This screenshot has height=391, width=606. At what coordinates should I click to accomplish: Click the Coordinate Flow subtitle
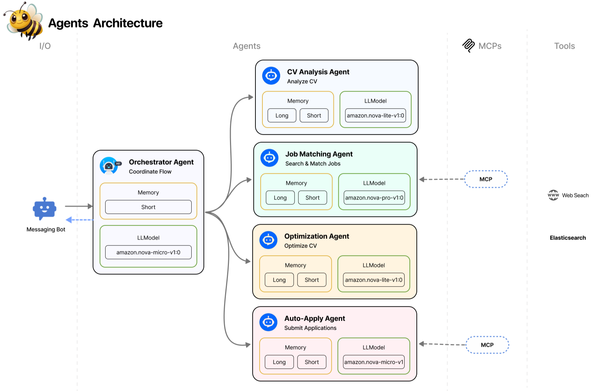click(x=150, y=172)
